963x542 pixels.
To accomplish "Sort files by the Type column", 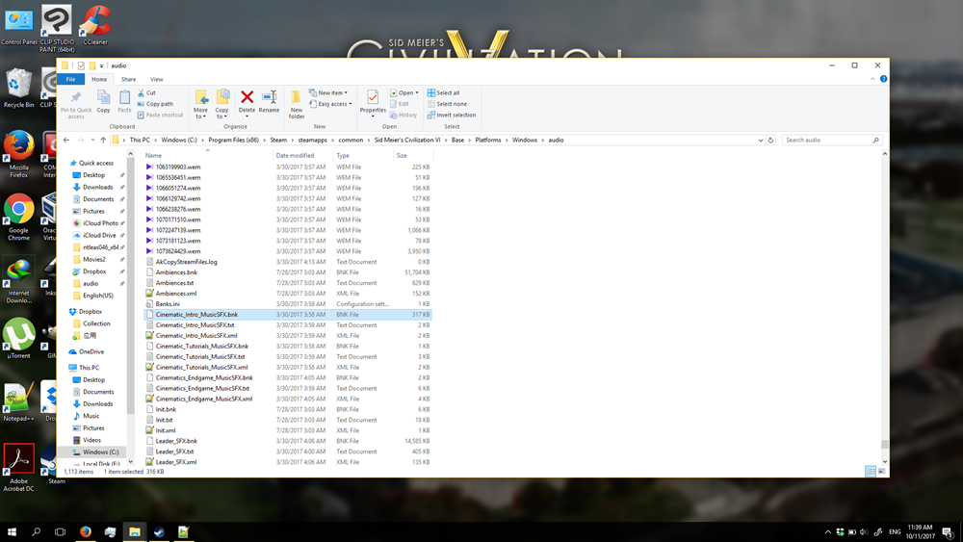I will point(363,155).
